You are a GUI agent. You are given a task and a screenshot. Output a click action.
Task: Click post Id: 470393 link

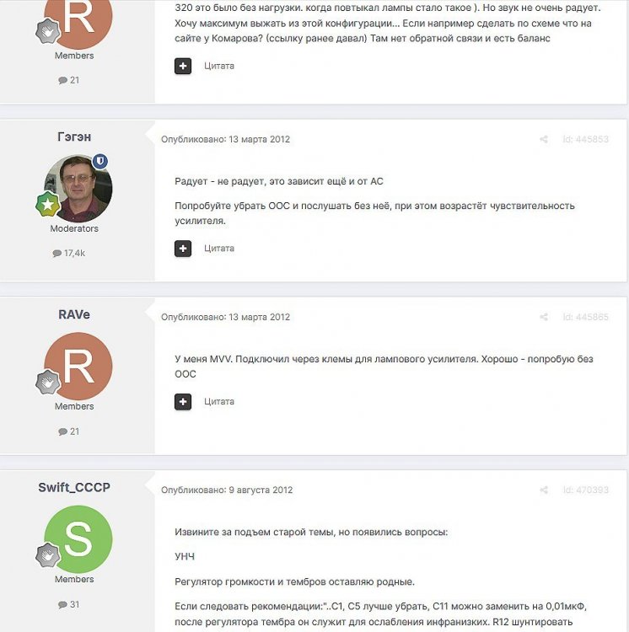586,490
